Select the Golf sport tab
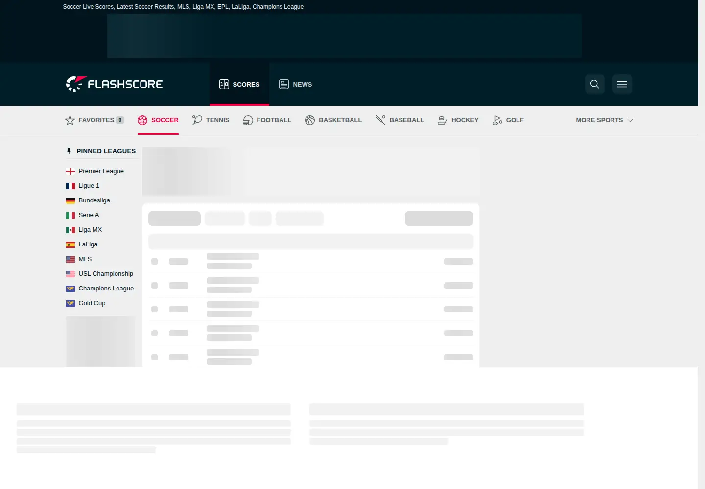705x489 pixels. [508, 120]
